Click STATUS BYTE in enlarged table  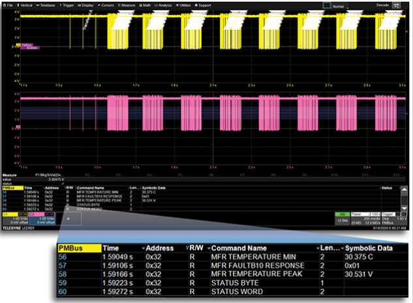235,283
